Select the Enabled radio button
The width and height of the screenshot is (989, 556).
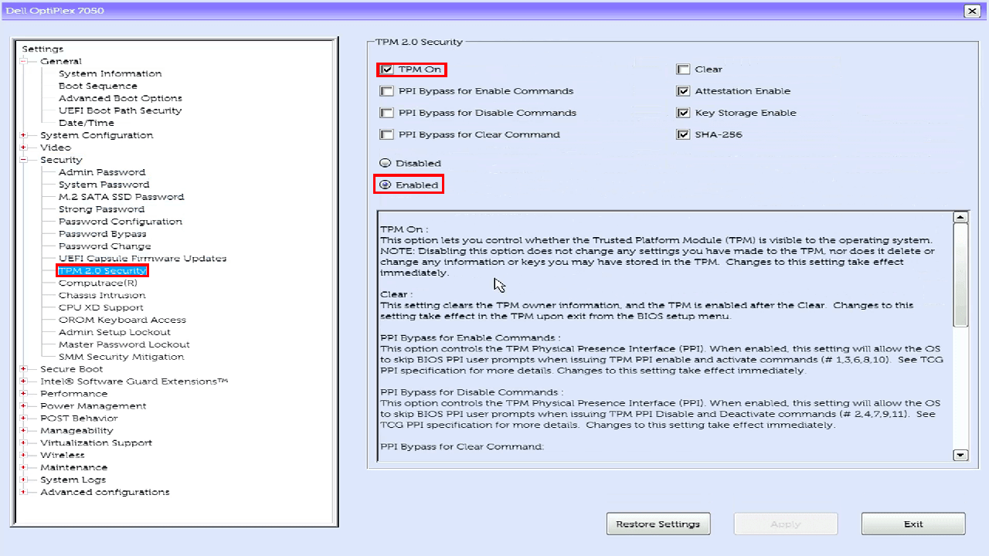(x=386, y=185)
